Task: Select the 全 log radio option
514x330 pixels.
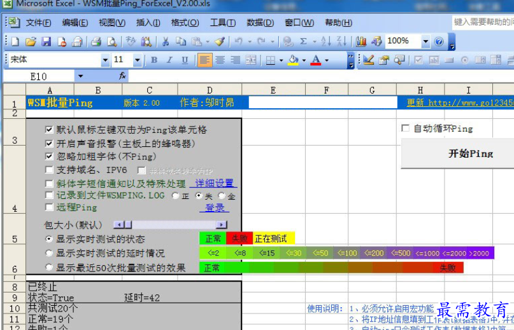Action: tap(222, 196)
